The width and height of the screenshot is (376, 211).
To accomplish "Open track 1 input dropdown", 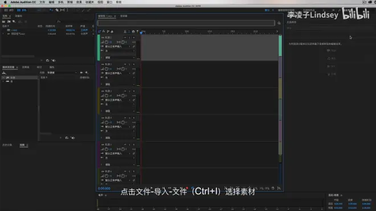I will click(x=117, y=47).
